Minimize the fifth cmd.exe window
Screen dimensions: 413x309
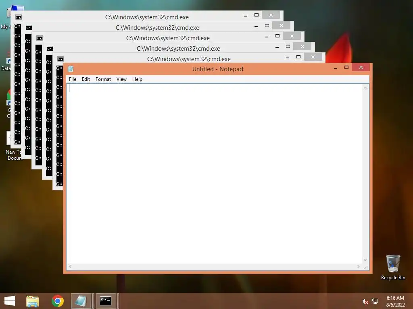point(287,58)
